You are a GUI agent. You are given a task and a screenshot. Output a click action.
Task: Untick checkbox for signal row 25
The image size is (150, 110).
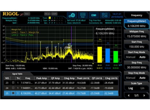(13, 93)
